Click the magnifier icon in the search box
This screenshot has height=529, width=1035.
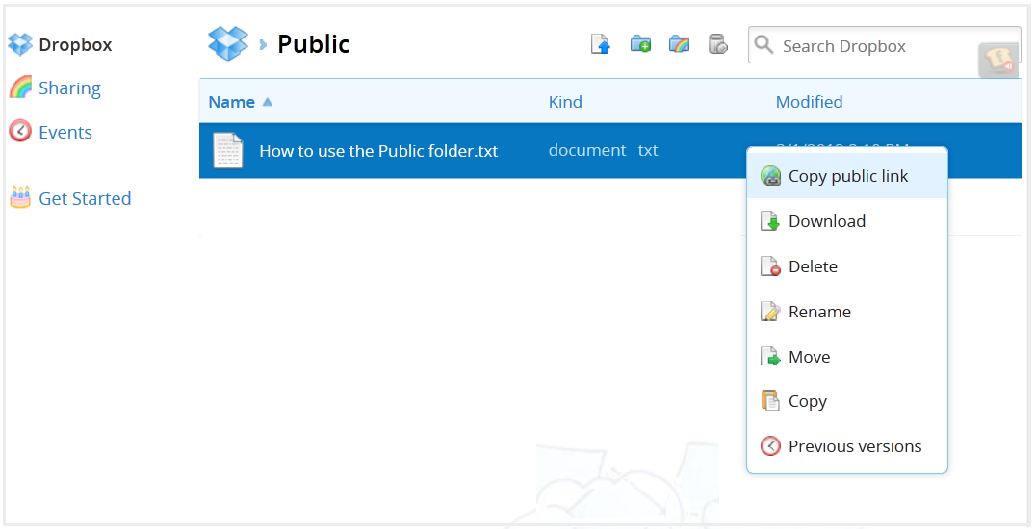click(x=763, y=45)
